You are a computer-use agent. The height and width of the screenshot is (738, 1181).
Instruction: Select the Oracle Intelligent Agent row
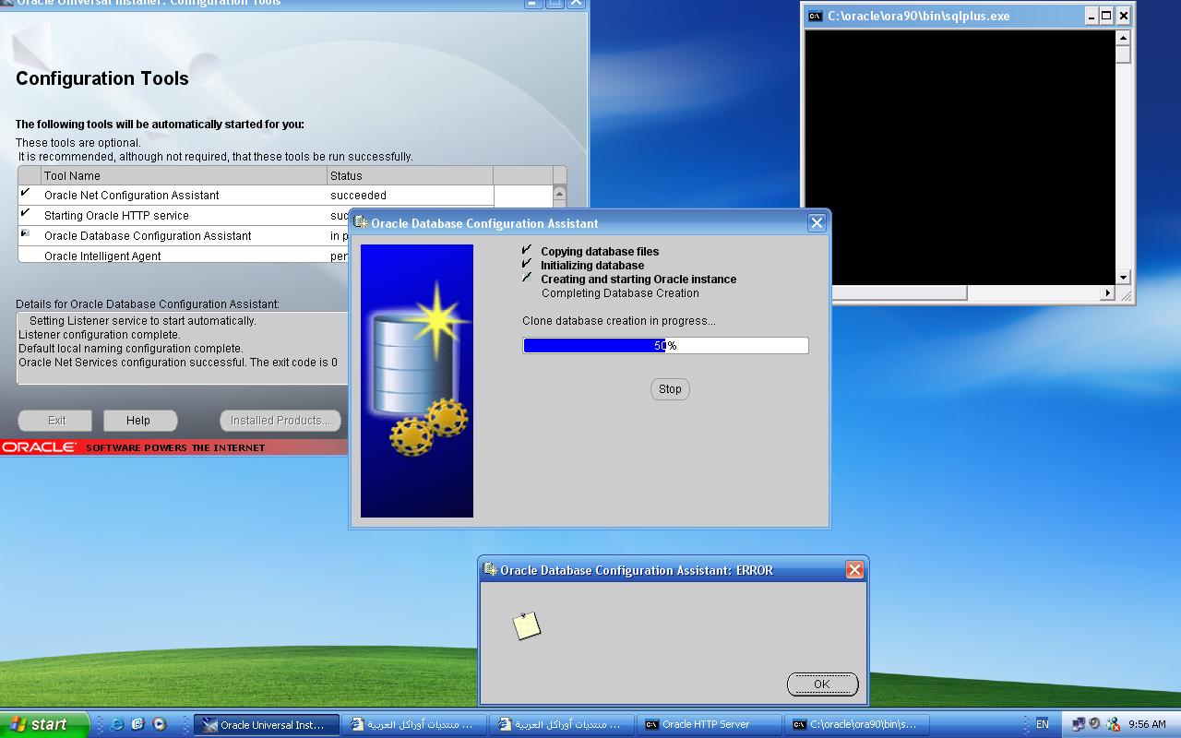[102, 256]
